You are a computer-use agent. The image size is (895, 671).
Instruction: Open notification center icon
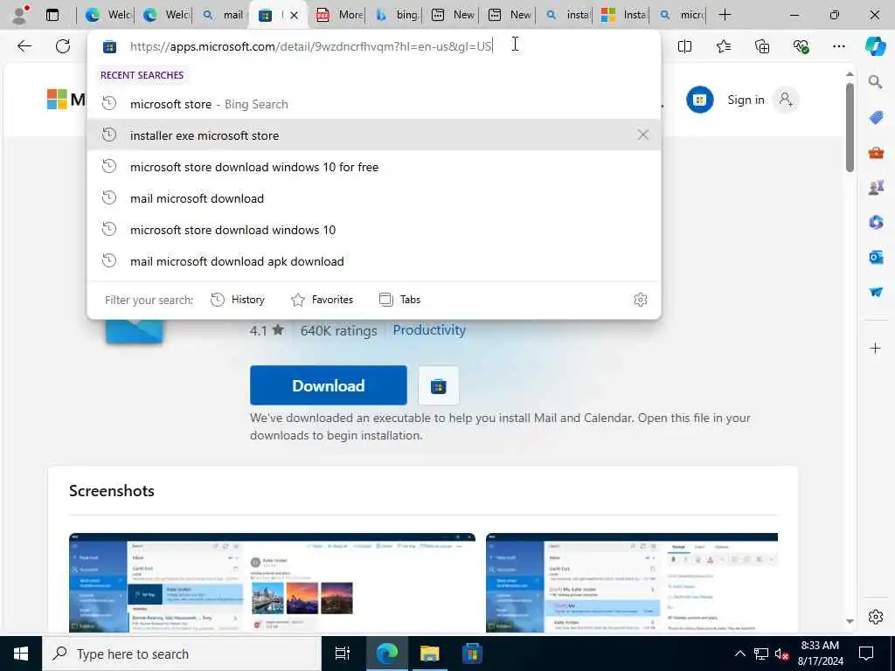click(x=866, y=654)
